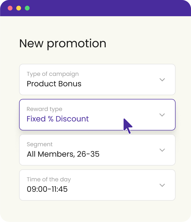Click the purple title bar

pyautogui.click(x=104, y=8)
